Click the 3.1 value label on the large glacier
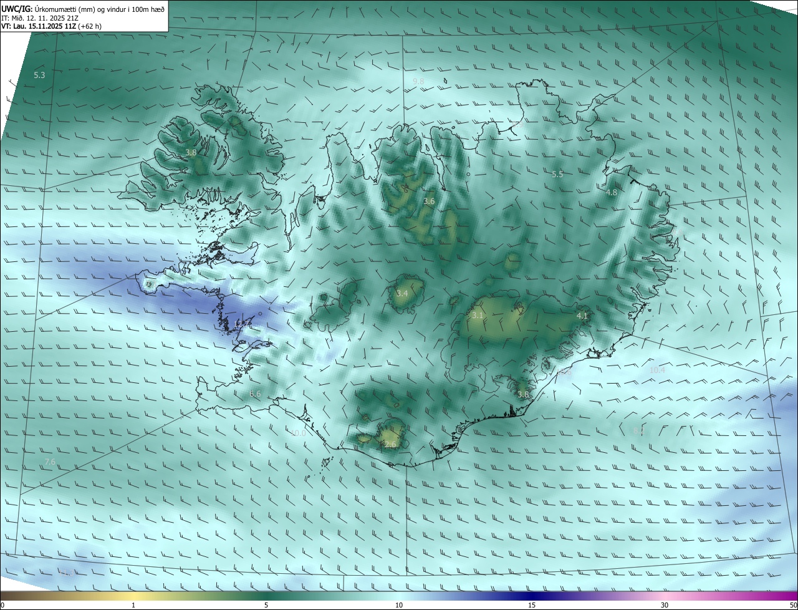Image resolution: width=798 pixels, height=610 pixels. 478,316
